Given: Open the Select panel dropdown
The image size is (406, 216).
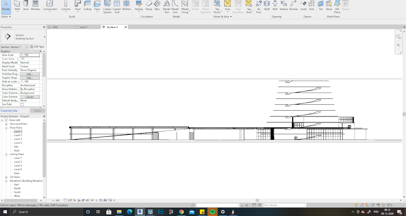Looking at the screenshot, I should (x=6, y=17).
